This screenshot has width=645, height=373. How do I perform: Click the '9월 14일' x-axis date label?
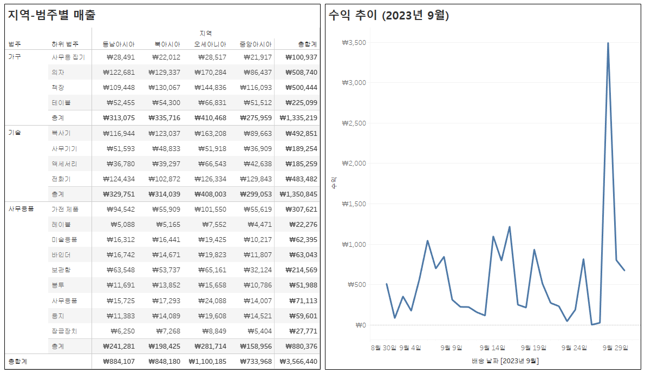(492, 348)
